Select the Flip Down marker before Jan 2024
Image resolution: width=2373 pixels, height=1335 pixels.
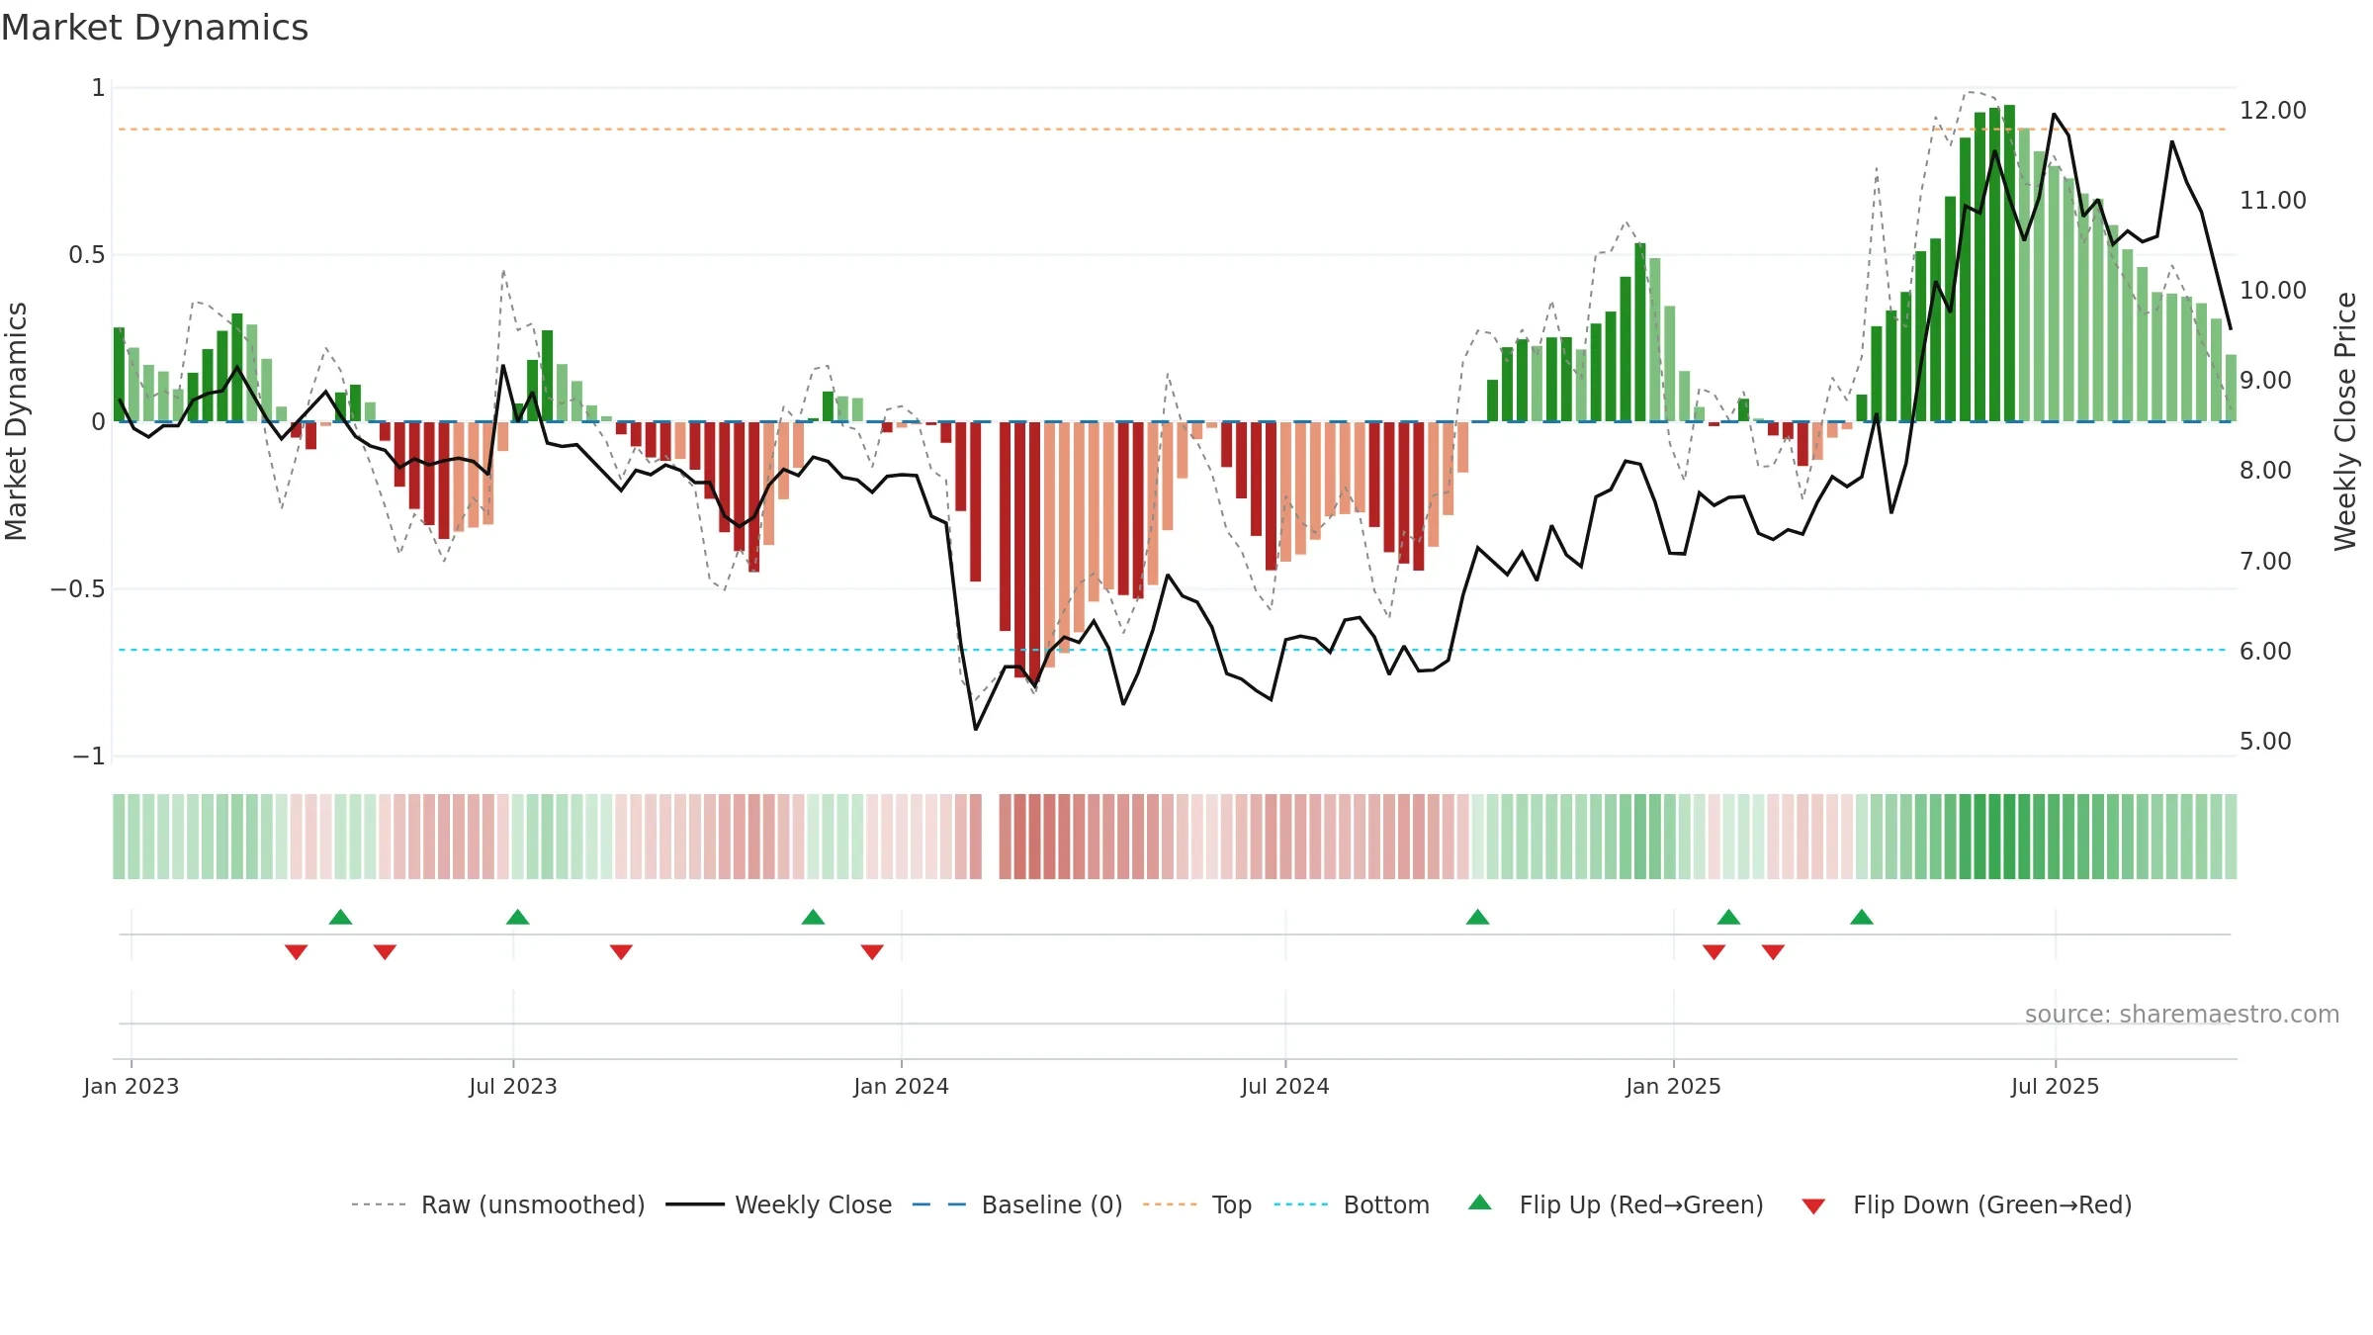pos(872,952)
